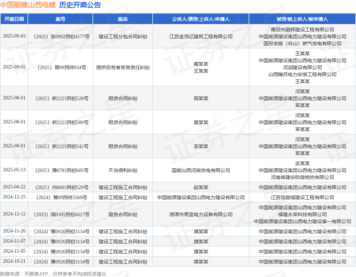Click plaintiff 江苏金茂亿建筑工程有限公司
Viewport: 356px width, 277px height.
point(201,36)
